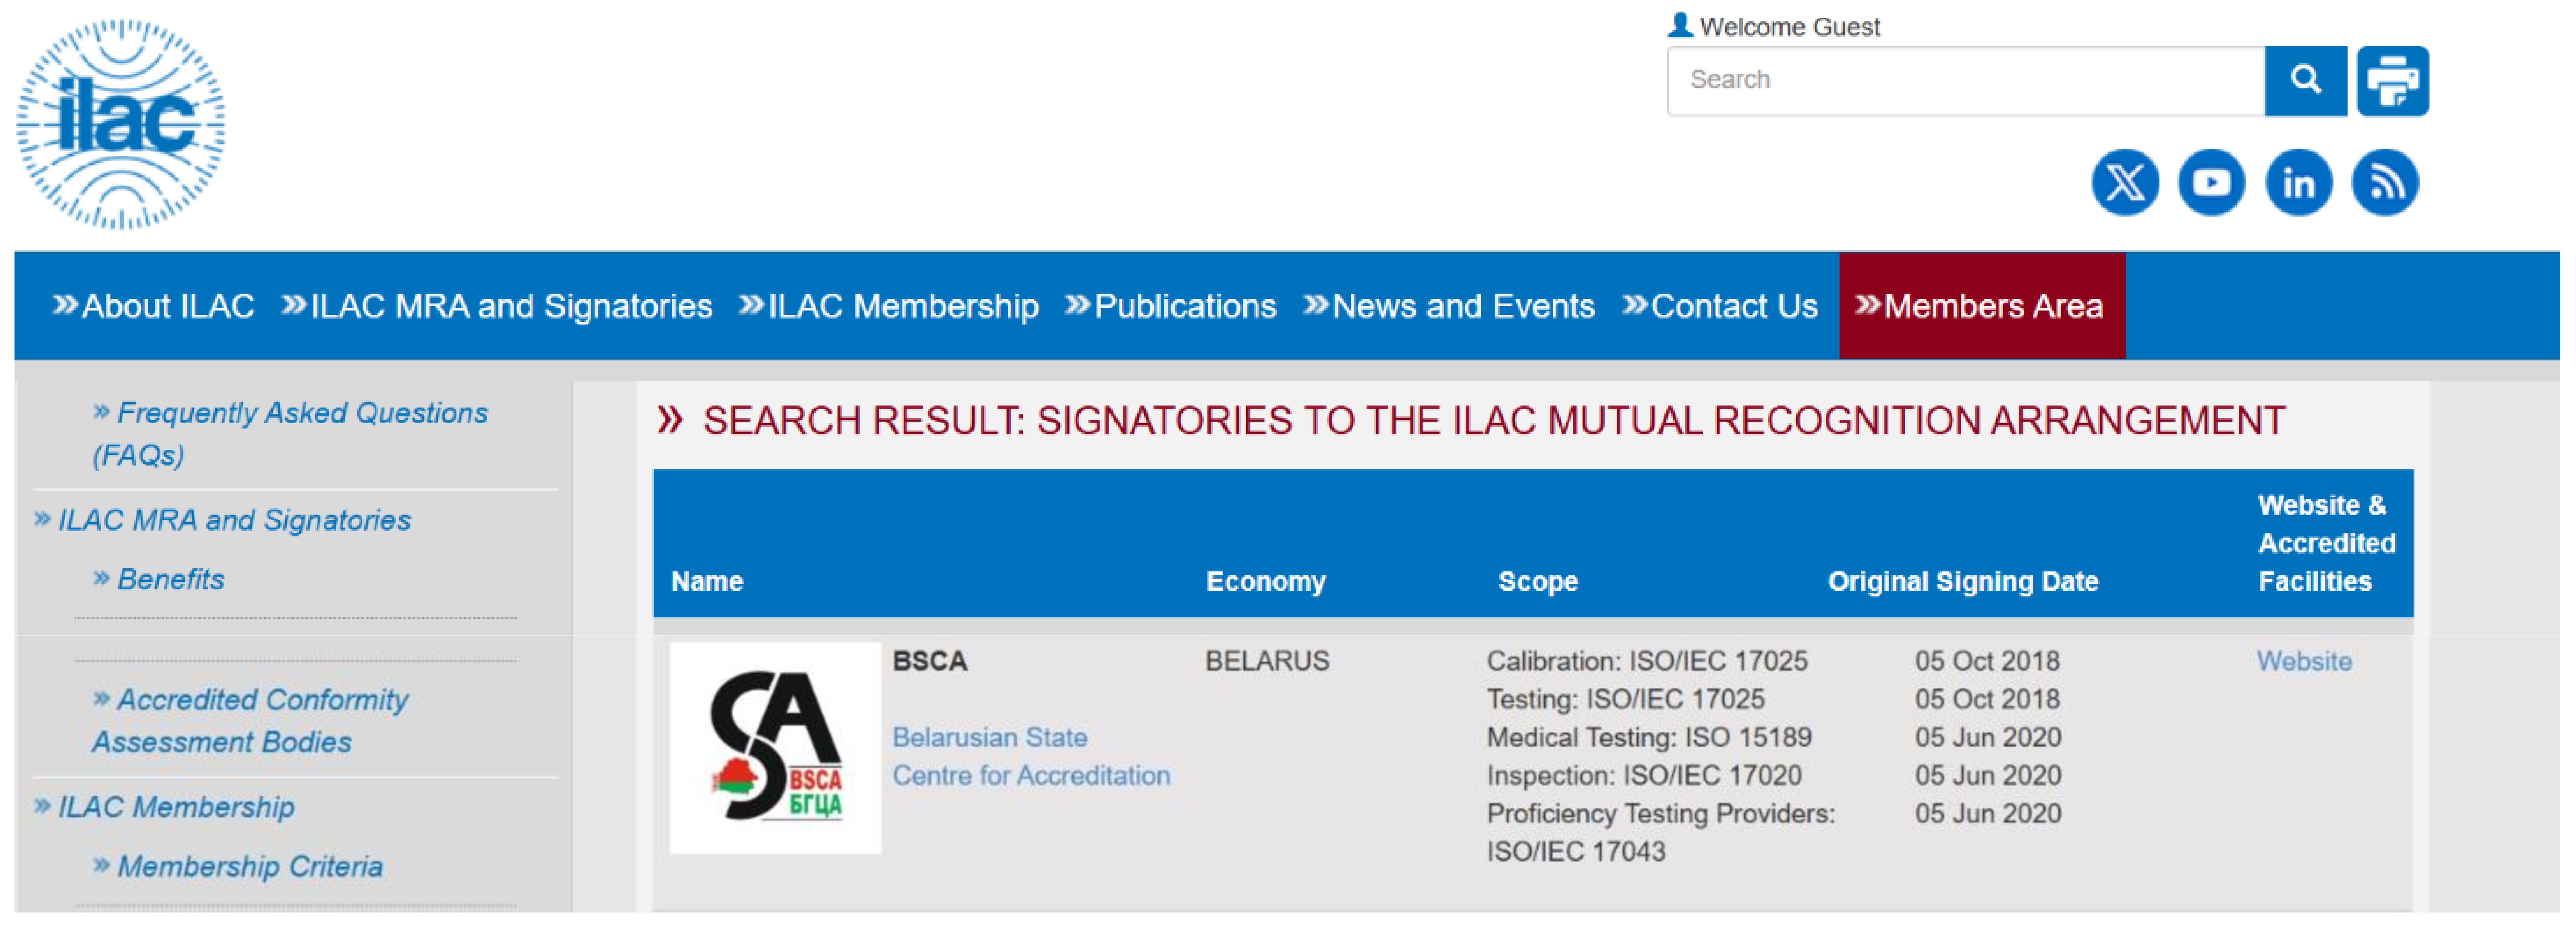The height and width of the screenshot is (927, 2576).
Task: Open the Contact Us menu
Action: click(x=1720, y=306)
